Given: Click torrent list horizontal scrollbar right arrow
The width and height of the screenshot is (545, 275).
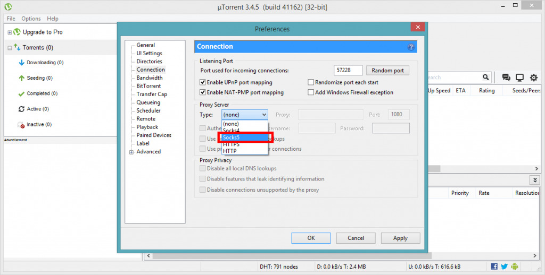Looking at the screenshot, I should point(536,168).
